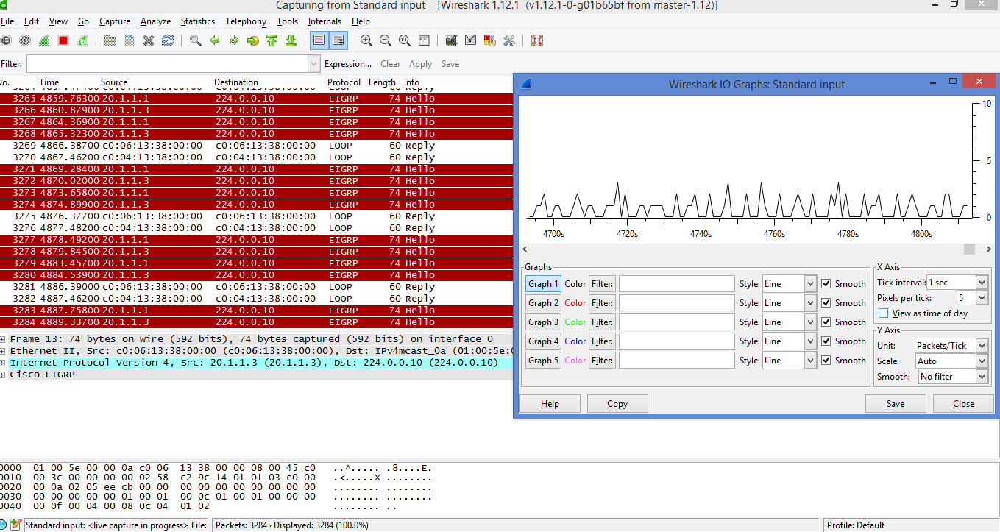Open the capture interfaces list icon
Viewport: 1000px width, 532px height.
point(6,40)
